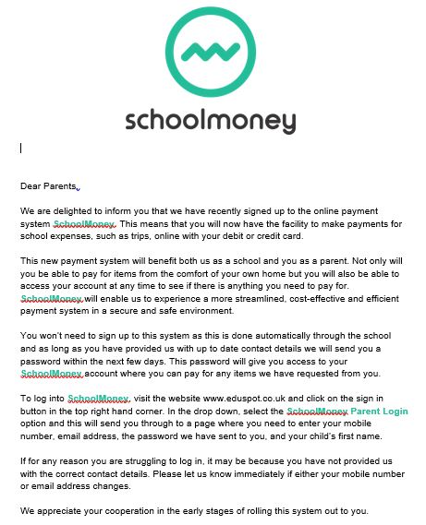The width and height of the screenshot is (426, 525).
Task: Click the schoolmoney circular logo icon
Action: coord(211,52)
